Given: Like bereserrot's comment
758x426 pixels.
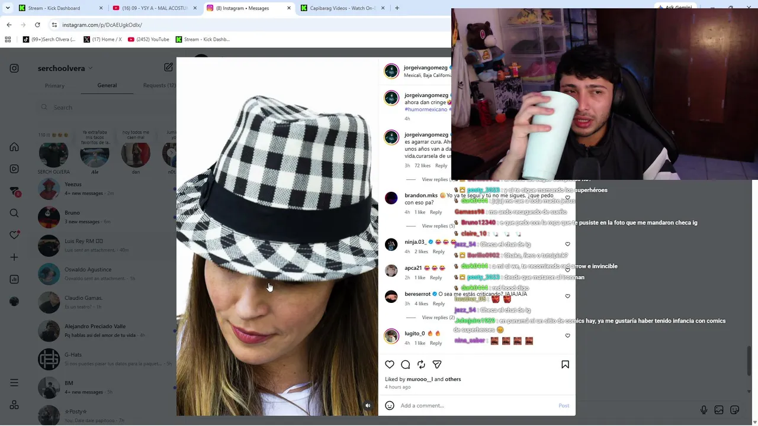Looking at the screenshot, I should [x=567, y=296].
